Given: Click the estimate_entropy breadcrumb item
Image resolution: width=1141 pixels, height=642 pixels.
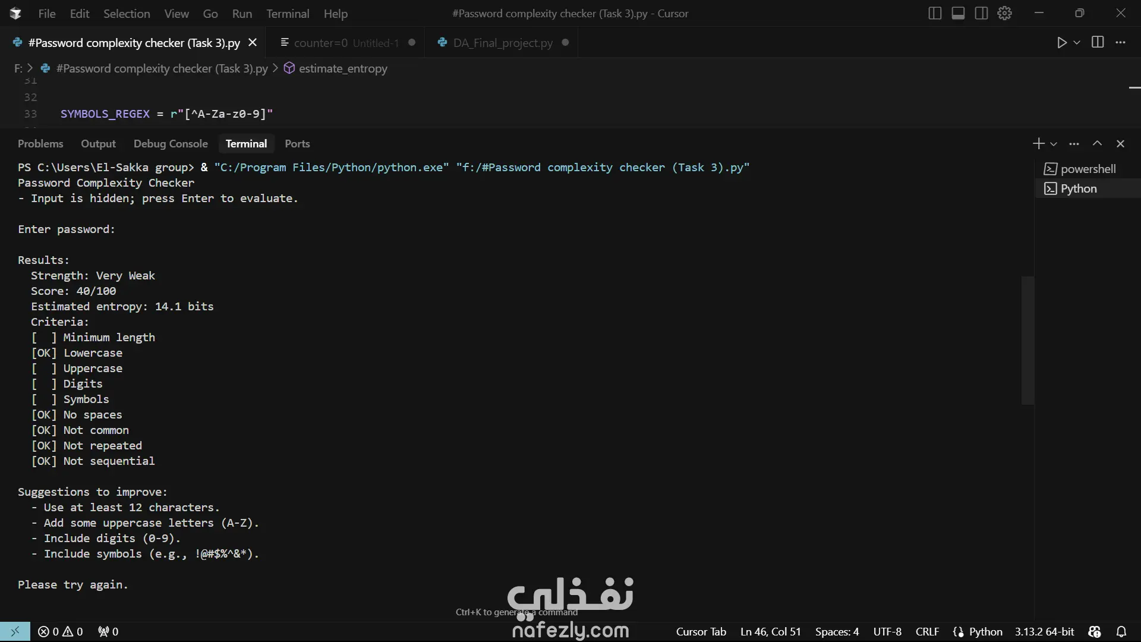Looking at the screenshot, I should [x=342, y=68].
